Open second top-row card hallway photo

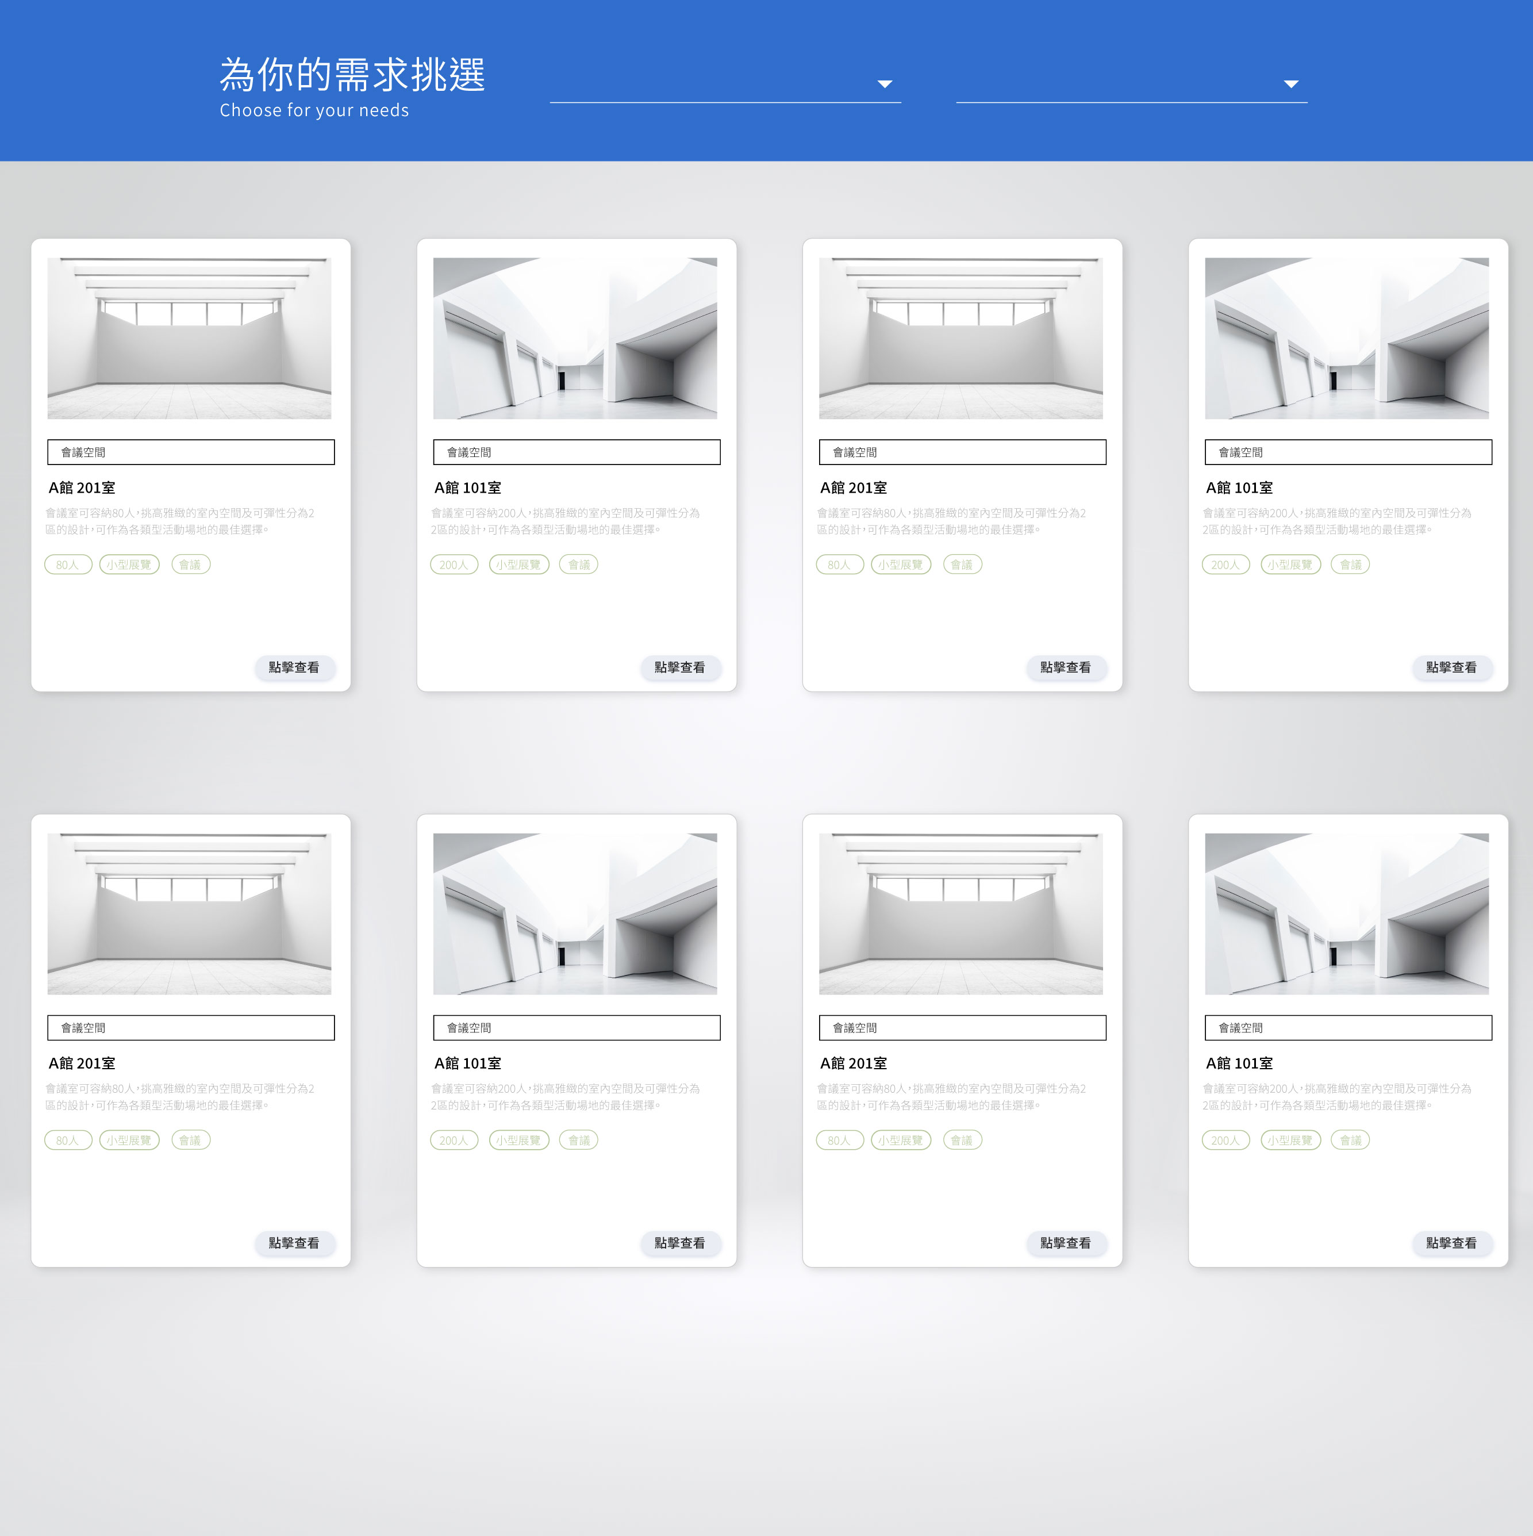pos(575,338)
